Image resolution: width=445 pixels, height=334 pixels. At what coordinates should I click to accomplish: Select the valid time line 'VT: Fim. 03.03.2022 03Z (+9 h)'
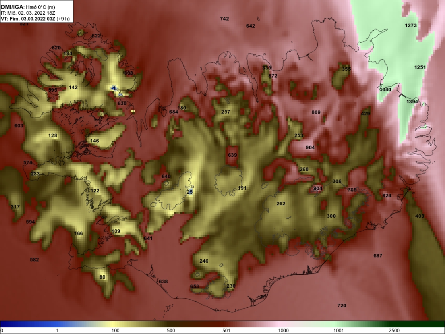(x=35, y=19)
